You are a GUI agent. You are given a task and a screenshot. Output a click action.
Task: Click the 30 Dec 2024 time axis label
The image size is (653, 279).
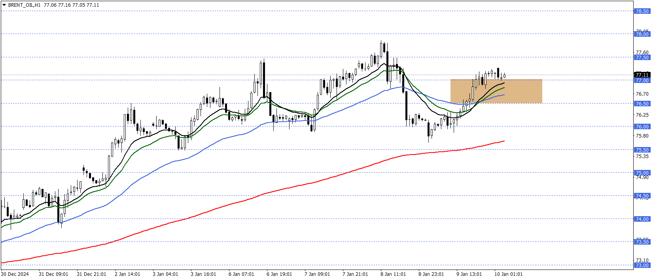point(15,274)
